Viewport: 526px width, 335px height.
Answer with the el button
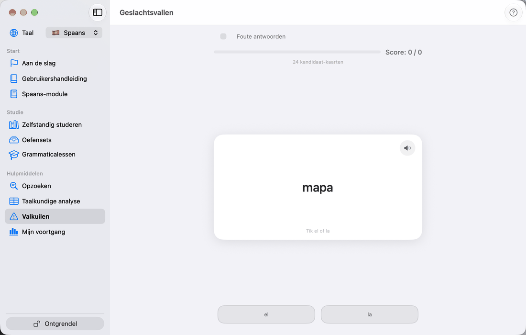[266, 314]
